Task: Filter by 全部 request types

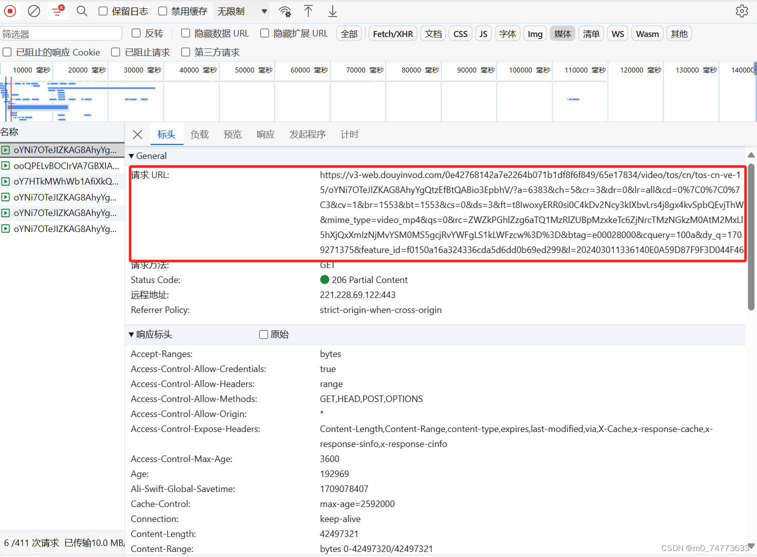Action: 349,33
